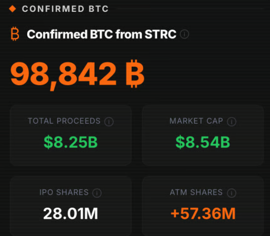The width and height of the screenshot is (270, 236).
Task: Click the 98,842 BTC total figure
Action: tap(77, 75)
